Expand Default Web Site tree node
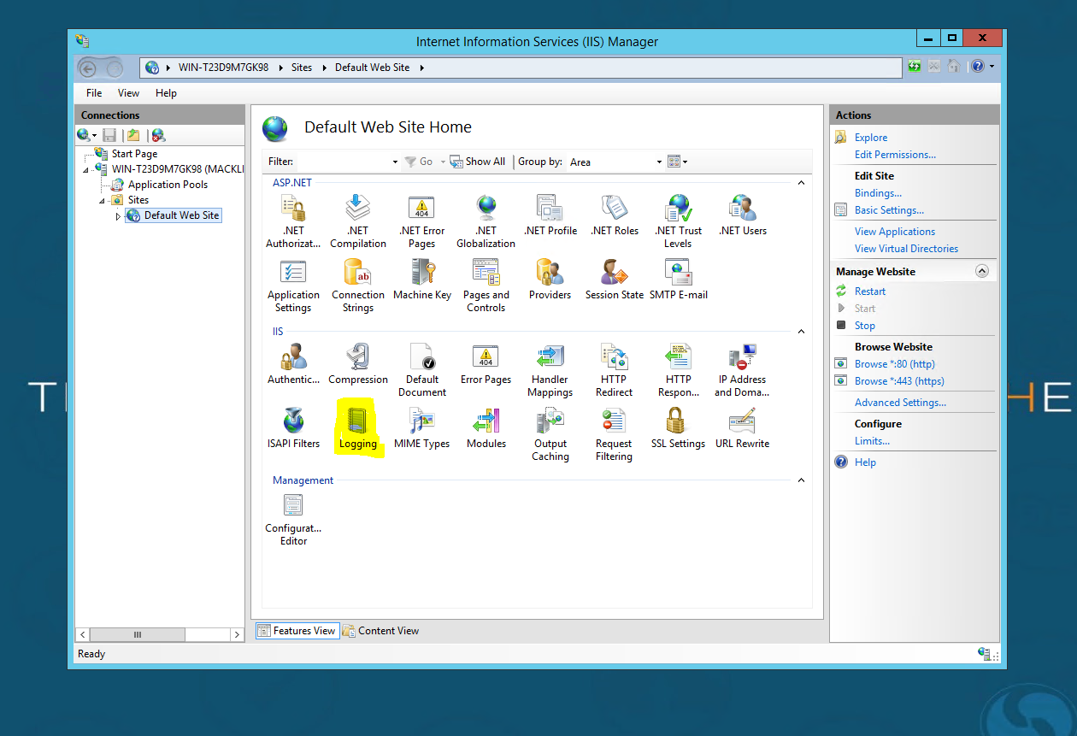Viewport: 1077px width, 736px height. click(119, 216)
